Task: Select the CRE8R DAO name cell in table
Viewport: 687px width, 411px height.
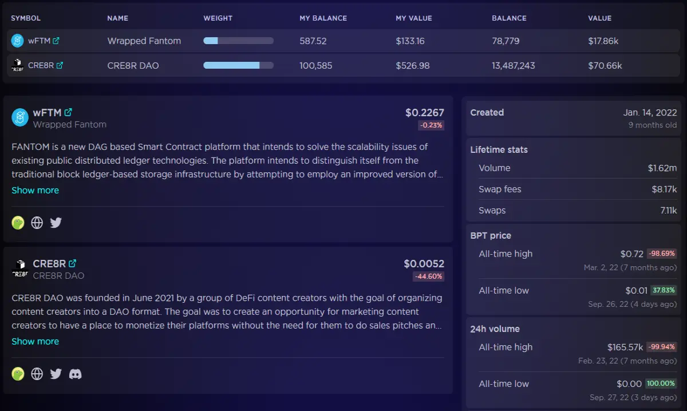Action: [133, 66]
